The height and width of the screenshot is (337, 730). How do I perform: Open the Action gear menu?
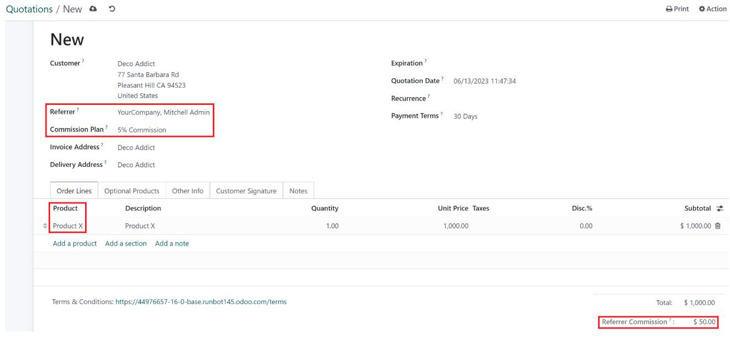[712, 9]
